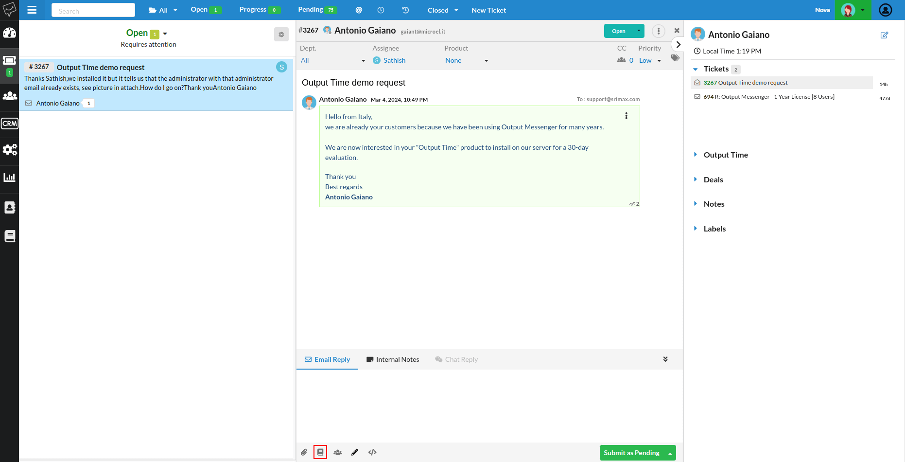Open the user account icon at top right
This screenshot has width=905, height=462.
coord(886,10)
